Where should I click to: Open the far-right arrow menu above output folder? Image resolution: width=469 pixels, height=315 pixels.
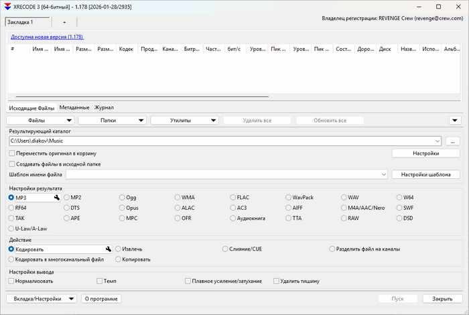point(454,121)
